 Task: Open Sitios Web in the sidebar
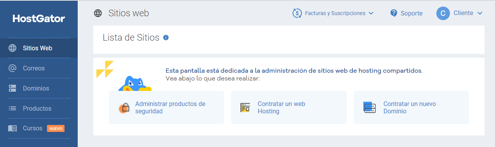[x=39, y=48]
